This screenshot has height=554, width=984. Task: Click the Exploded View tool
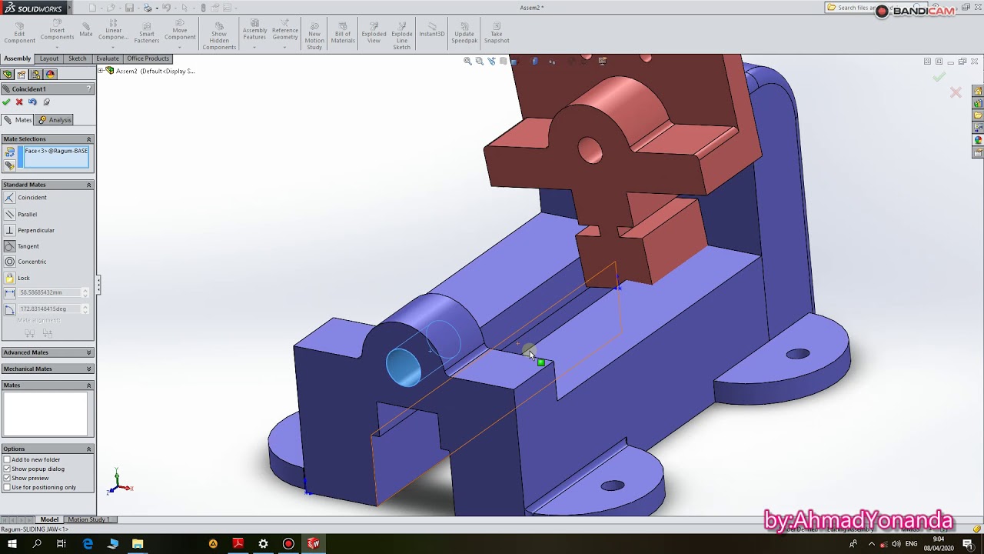pos(374,32)
